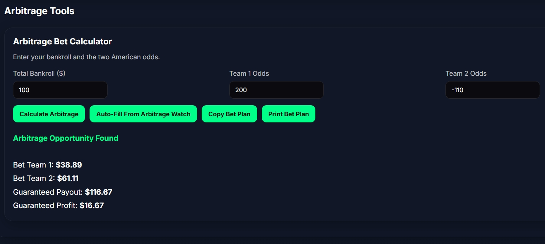Click the Team 1 Odds input
Viewport: 545px width, 244px height.
click(x=276, y=89)
